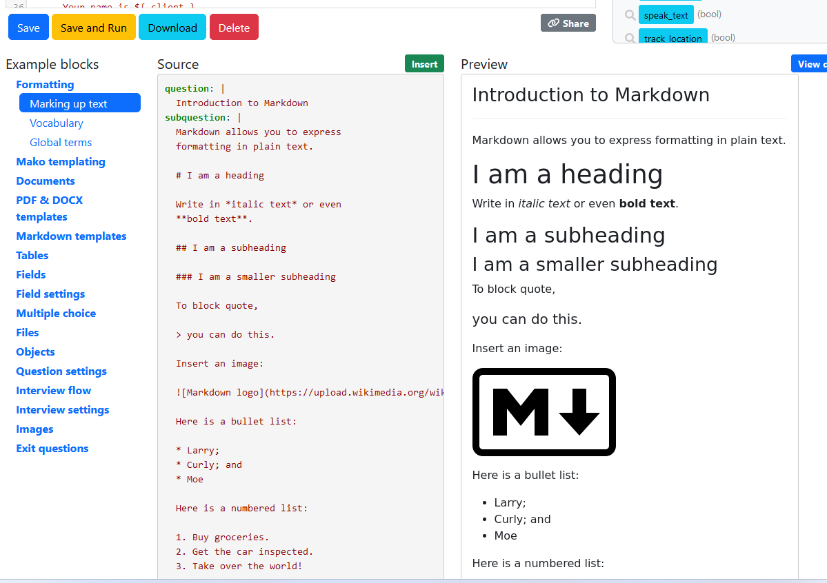Open the Exit questions examples

tap(52, 448)
